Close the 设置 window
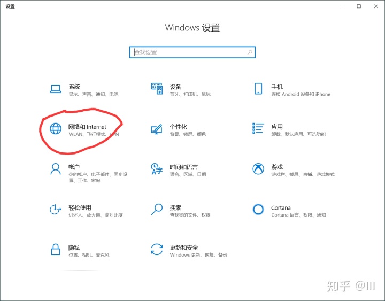The image size is (385, 301). [x=376, y=6]
